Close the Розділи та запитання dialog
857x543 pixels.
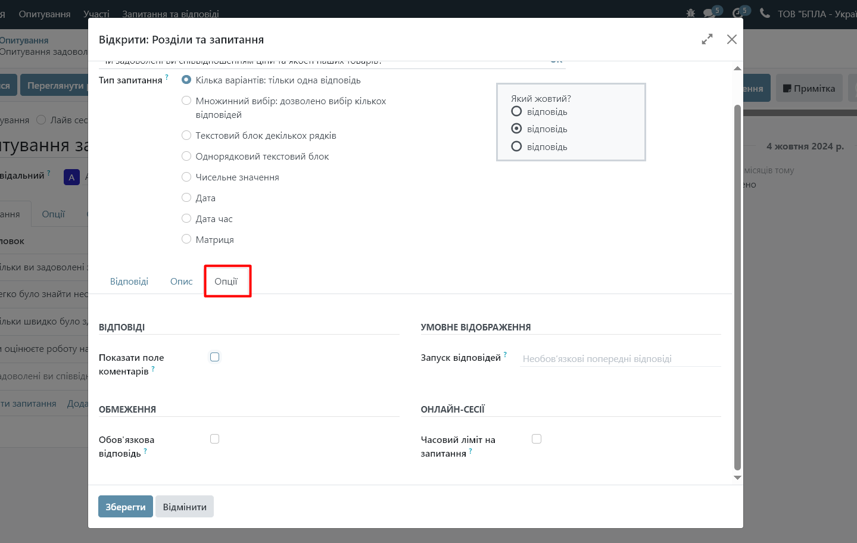pos(732,39)
